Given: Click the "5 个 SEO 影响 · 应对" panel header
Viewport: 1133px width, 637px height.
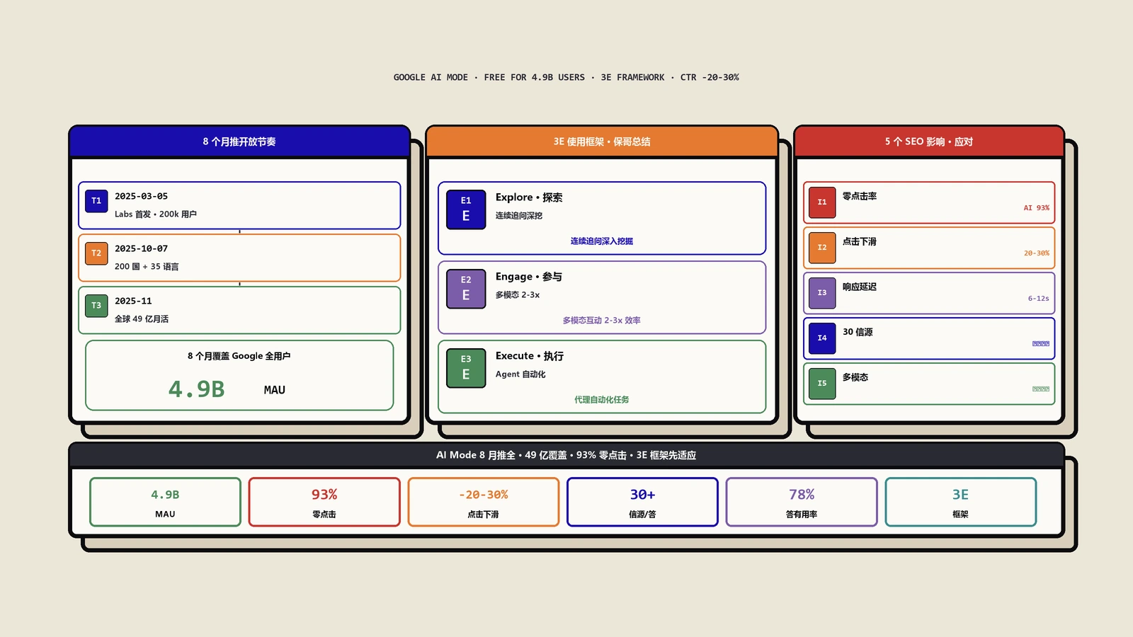Looking at the screenshot, I should (929, 142).
